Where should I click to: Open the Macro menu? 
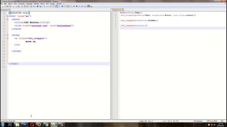coord(43,4)
